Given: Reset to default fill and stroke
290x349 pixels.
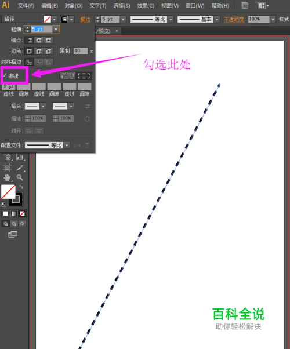Looking at the screenshot, I should [x=3, y=204].
